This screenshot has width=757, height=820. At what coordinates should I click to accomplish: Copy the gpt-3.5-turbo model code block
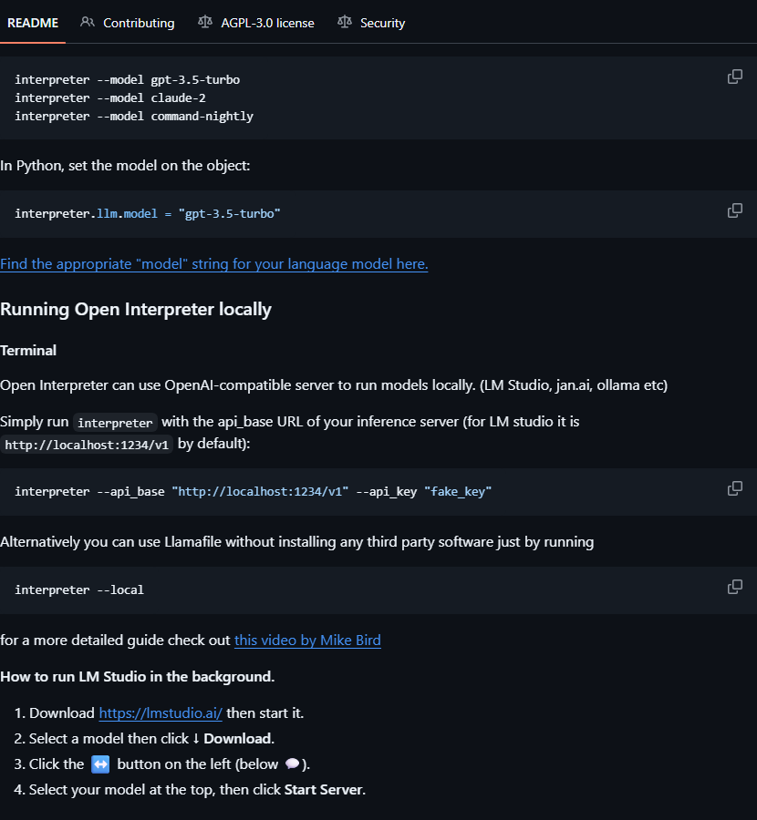click(734, 77)
